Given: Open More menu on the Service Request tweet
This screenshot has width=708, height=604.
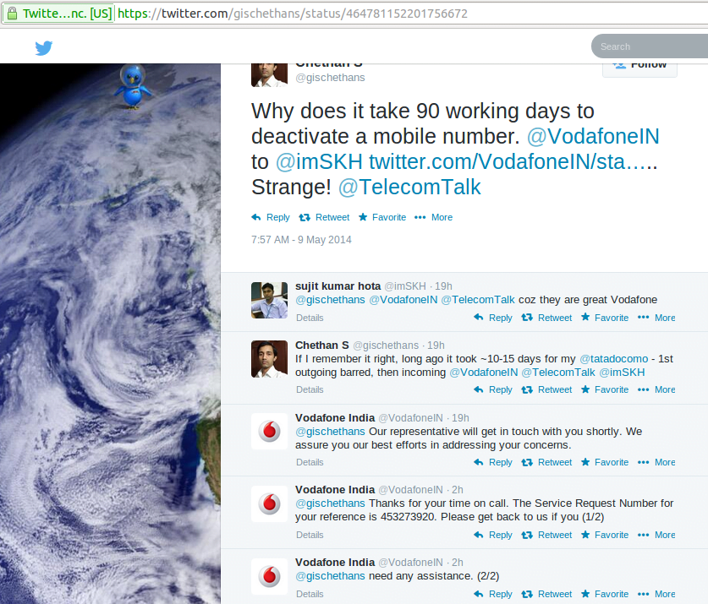Looking at the screenshot, I should (656, 535).
